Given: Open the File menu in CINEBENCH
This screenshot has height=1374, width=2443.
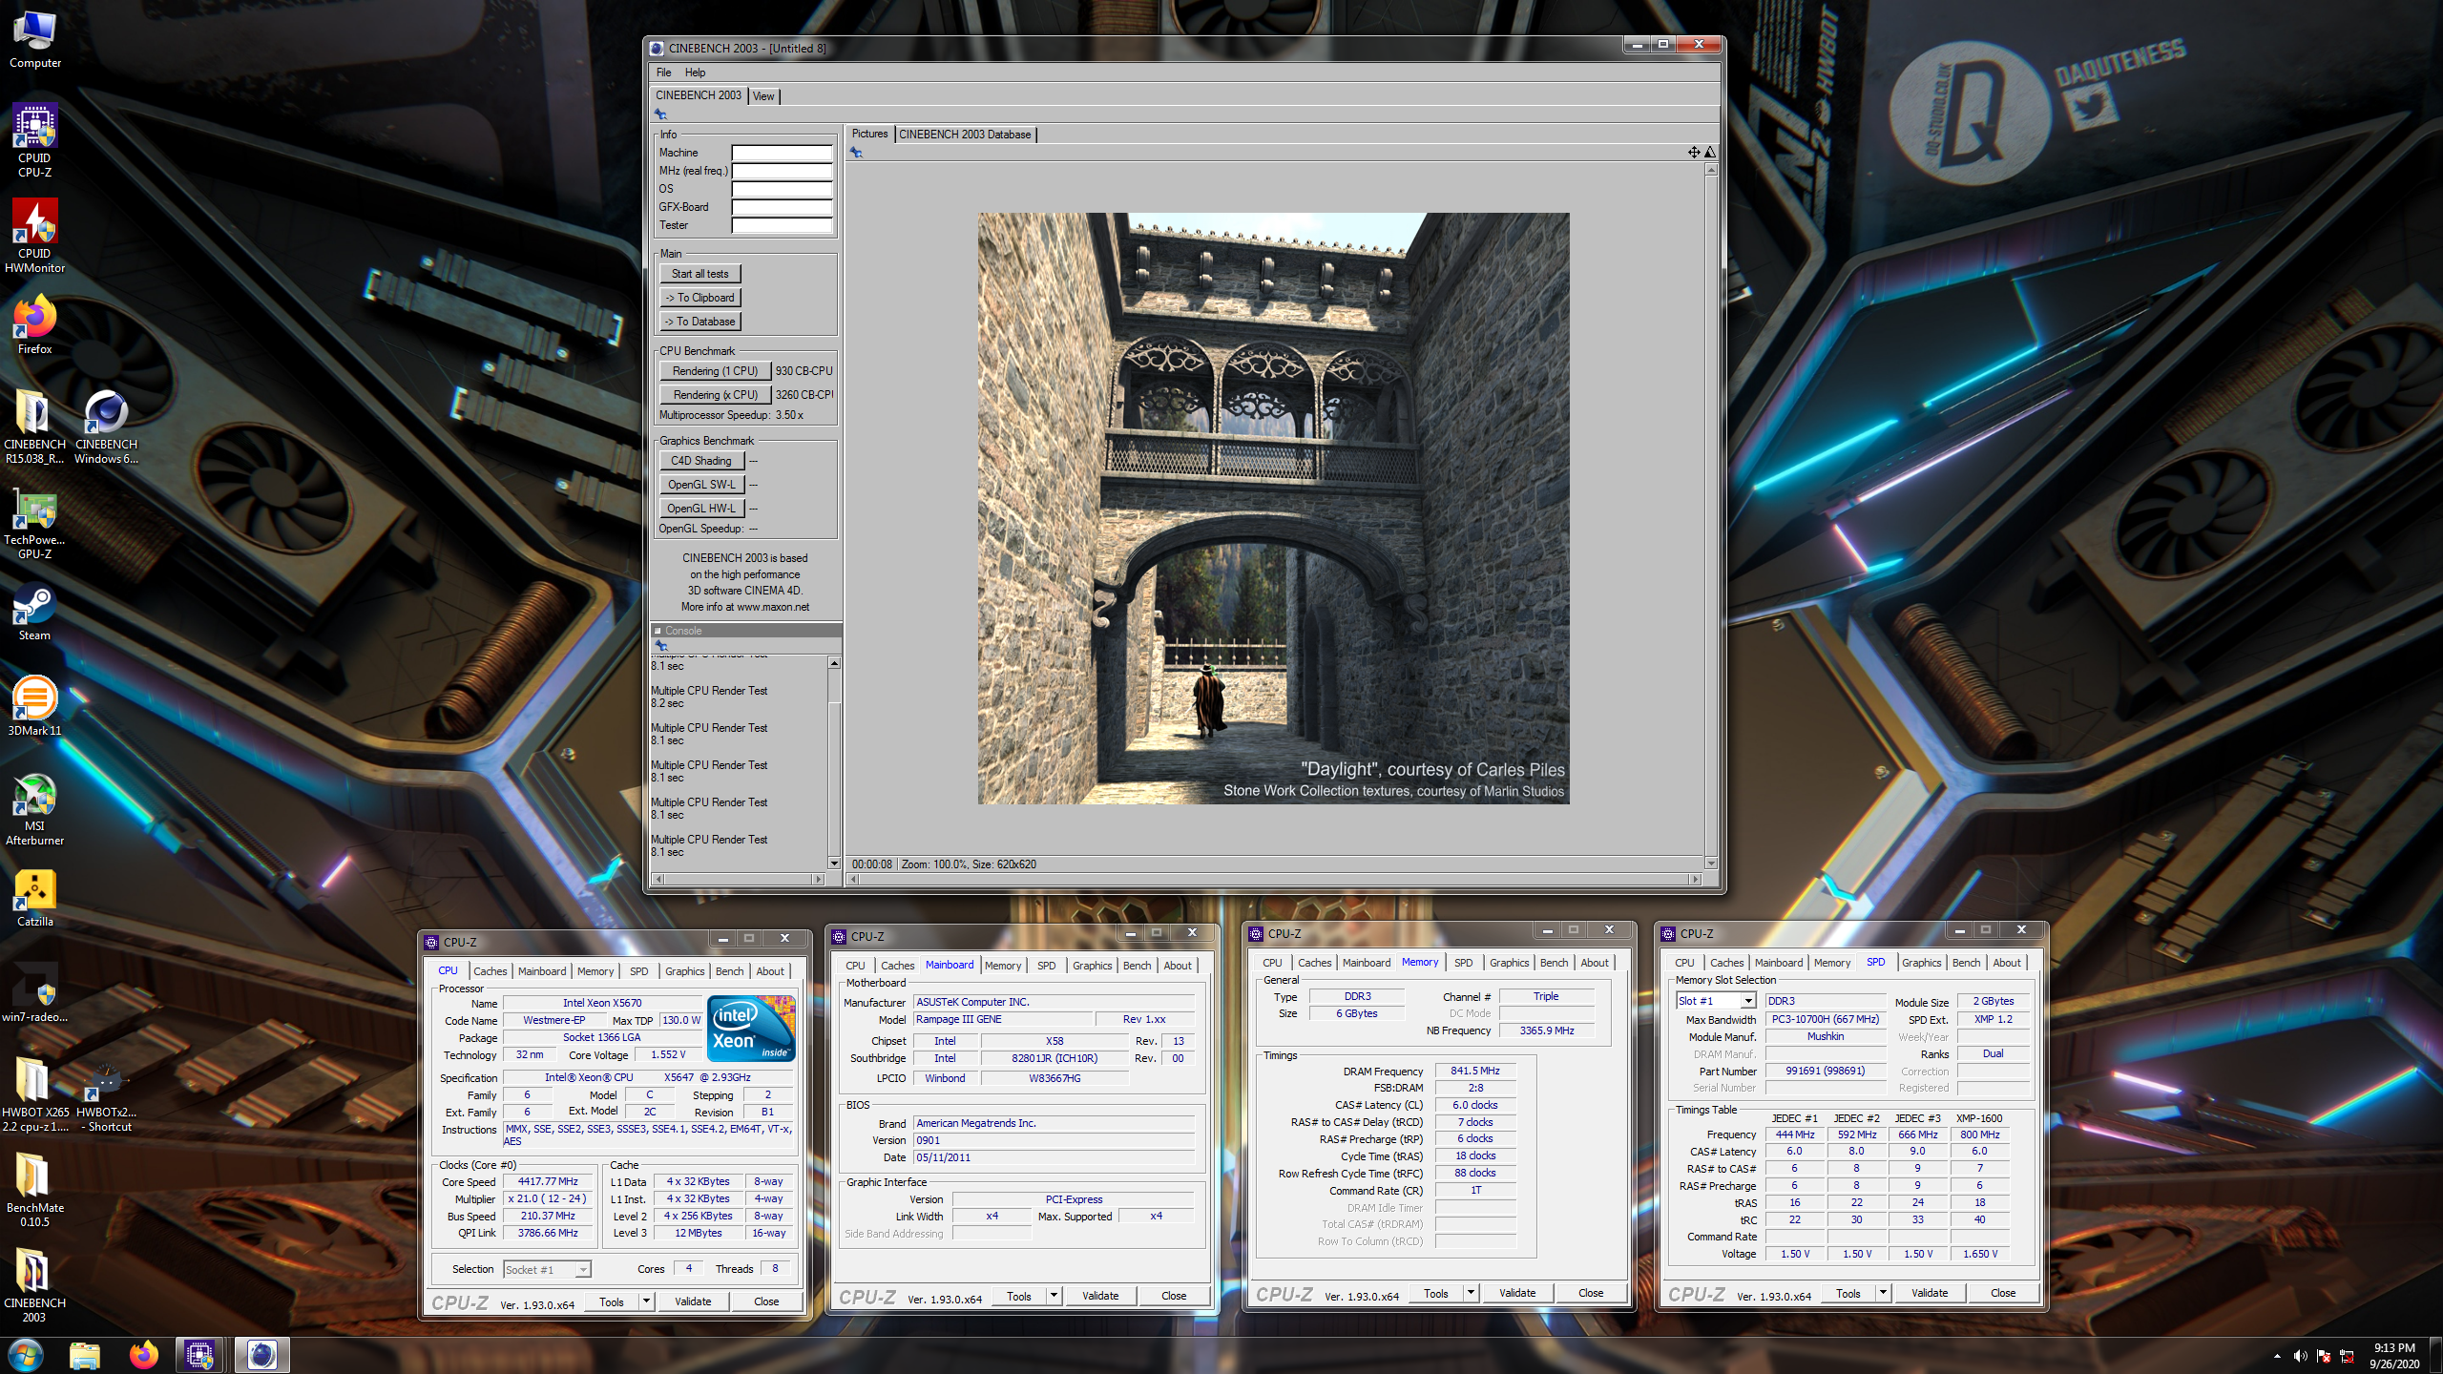Looking at the screenshot, I should click(663, 73).
